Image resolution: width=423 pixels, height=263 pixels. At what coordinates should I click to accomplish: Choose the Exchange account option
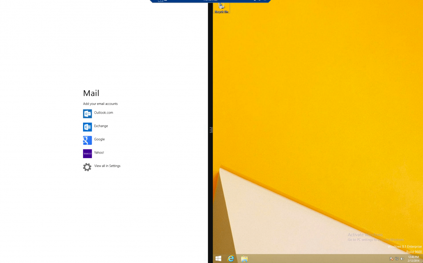click(x=96, y=127)
